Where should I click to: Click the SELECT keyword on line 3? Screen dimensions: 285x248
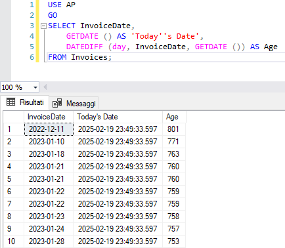(62, 26)
